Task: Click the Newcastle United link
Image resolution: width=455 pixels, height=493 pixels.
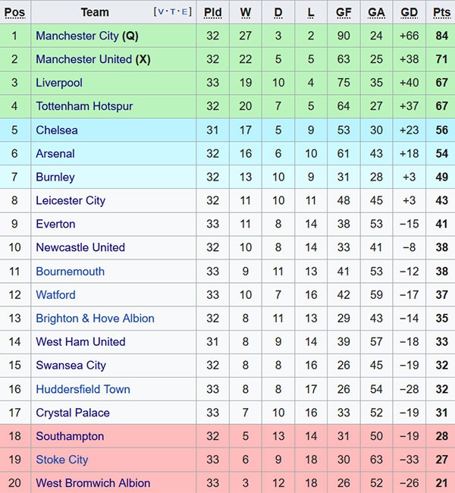Action: pyautogui.click(x=80, y=247)
